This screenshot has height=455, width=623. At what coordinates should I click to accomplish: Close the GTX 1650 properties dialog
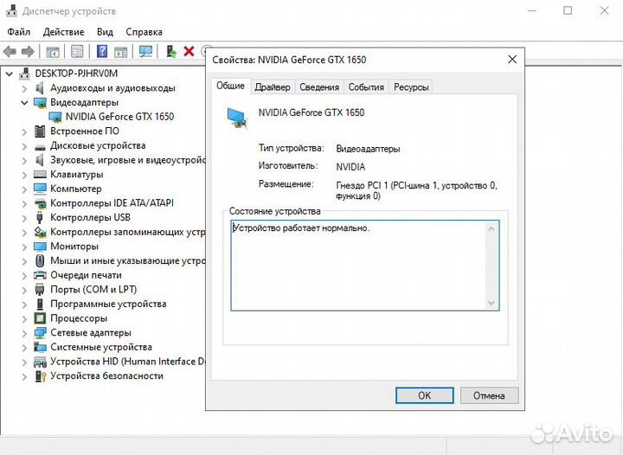click(512, 60)
